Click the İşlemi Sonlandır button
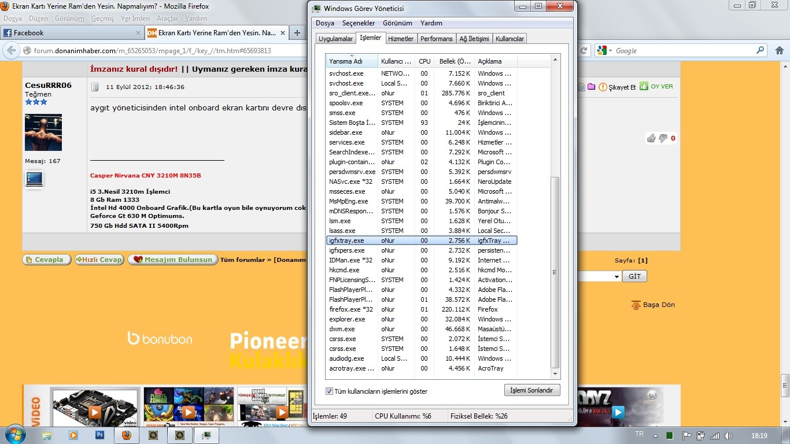The height and width of the screenshot is (444, 790). click(x=532, y=390)
